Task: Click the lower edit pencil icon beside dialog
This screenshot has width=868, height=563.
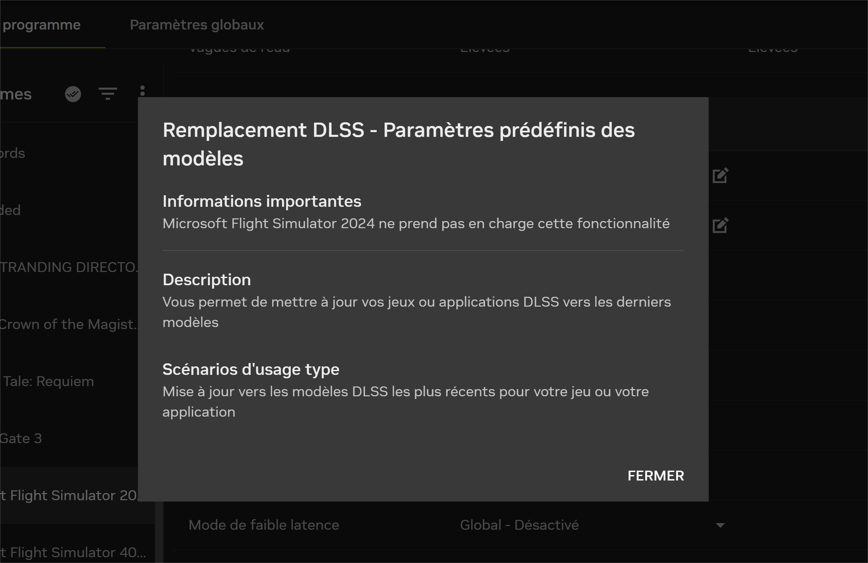Action: coord(720,225)
